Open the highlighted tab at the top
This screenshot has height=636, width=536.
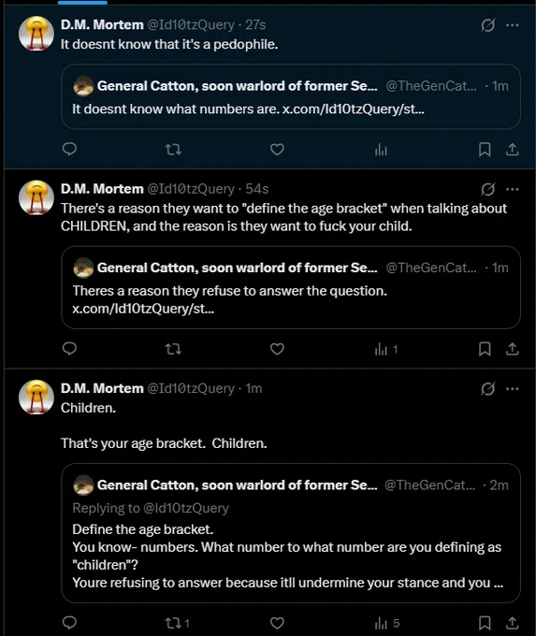82,2
